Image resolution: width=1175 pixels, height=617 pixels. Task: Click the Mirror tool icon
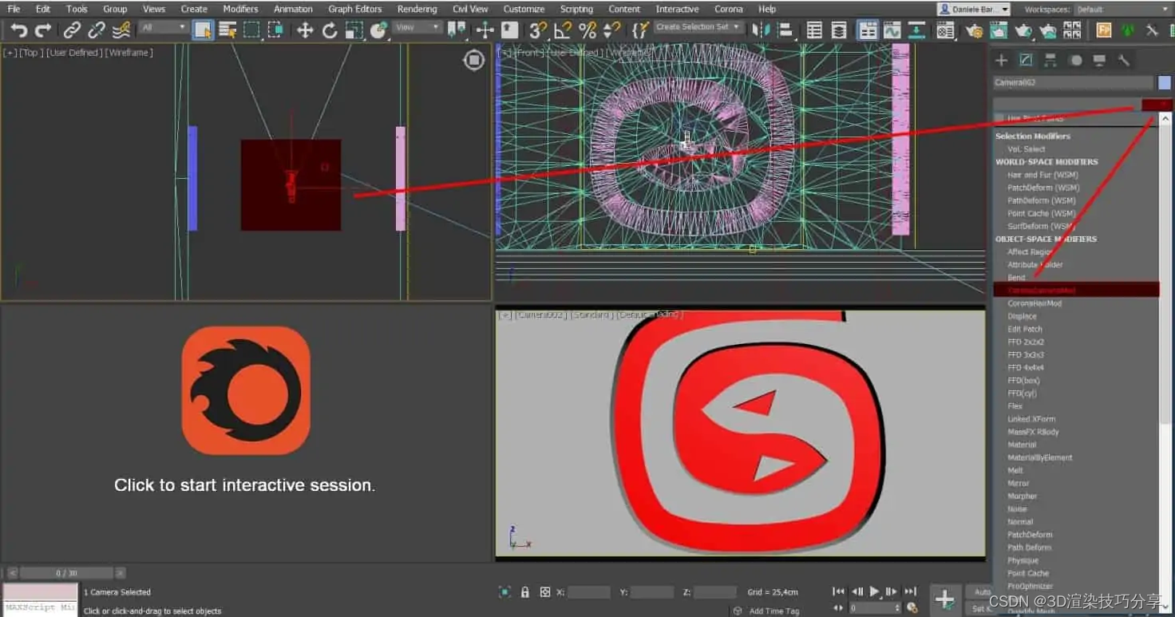(761, 30)
